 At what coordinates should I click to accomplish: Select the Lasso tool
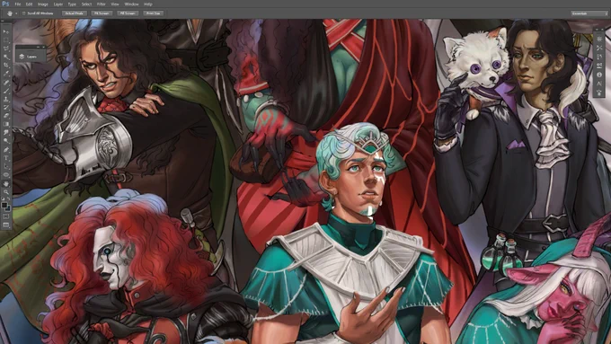[6, 49]
